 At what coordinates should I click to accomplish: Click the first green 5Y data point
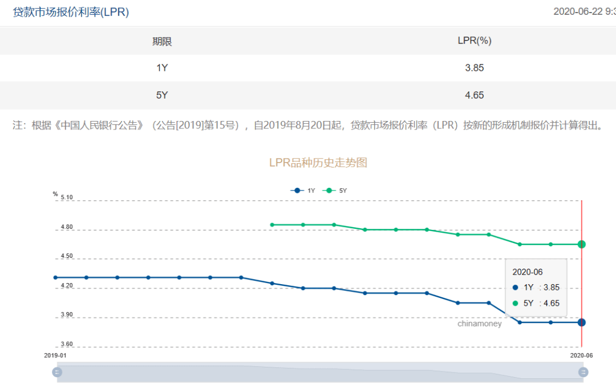coord(272,225)
